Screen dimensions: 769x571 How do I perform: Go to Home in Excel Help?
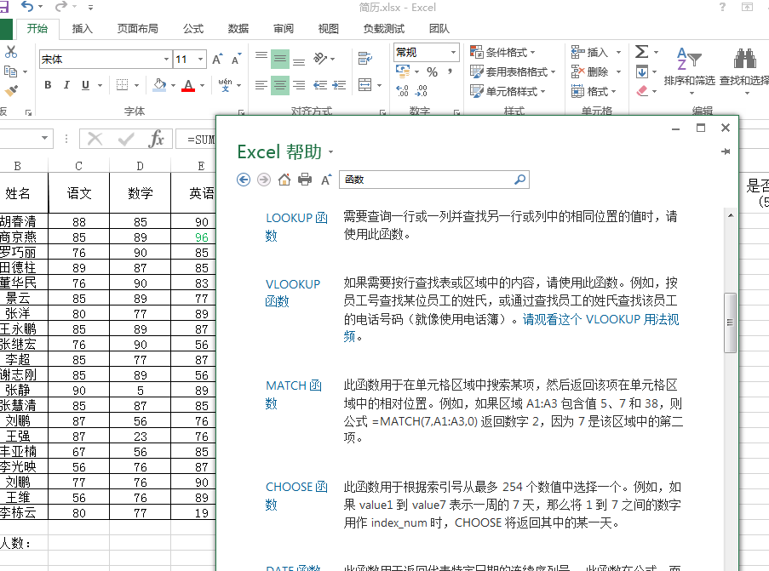284,180
